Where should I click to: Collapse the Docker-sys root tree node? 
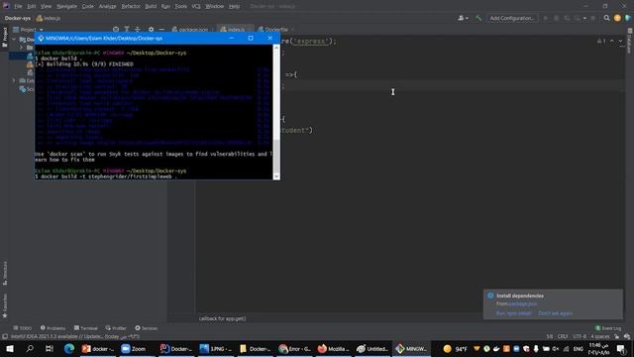click(x=14, y=40)
